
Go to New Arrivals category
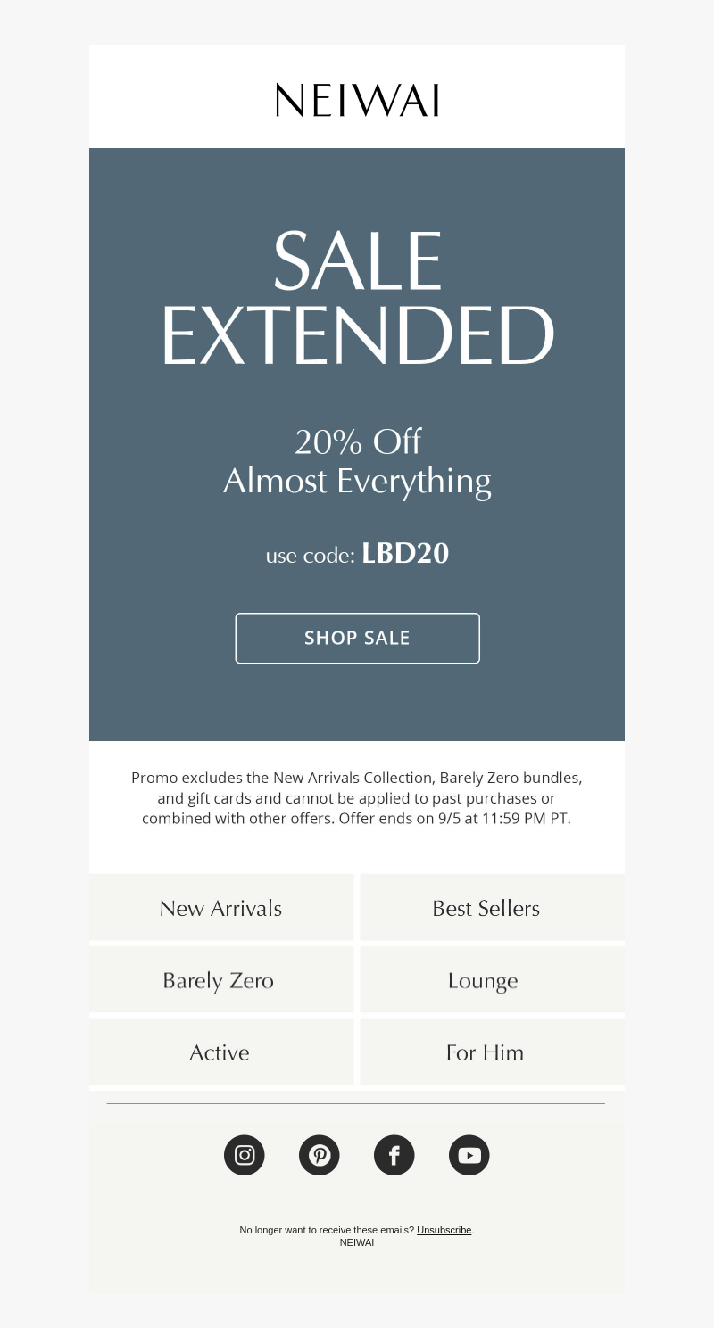[221, 908]
